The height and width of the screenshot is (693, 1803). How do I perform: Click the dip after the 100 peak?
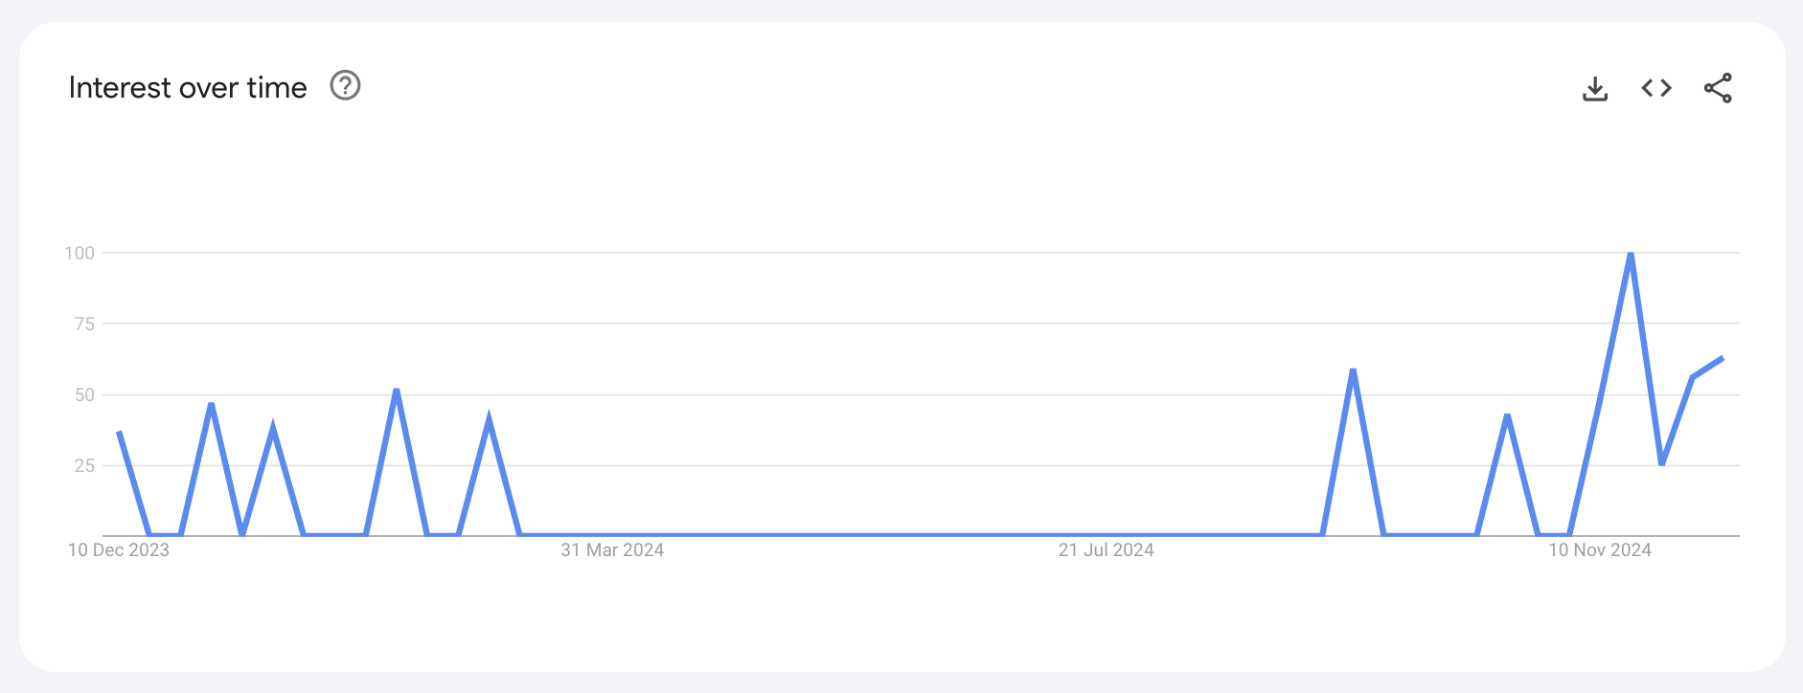point(1661,464)
